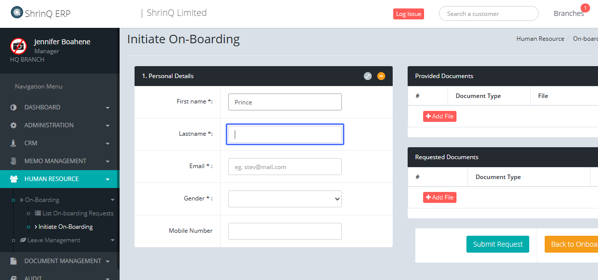Screen dimensions: 598x280
Task: Expand the Administration menu arrow
Action: (x=108, y=125)
